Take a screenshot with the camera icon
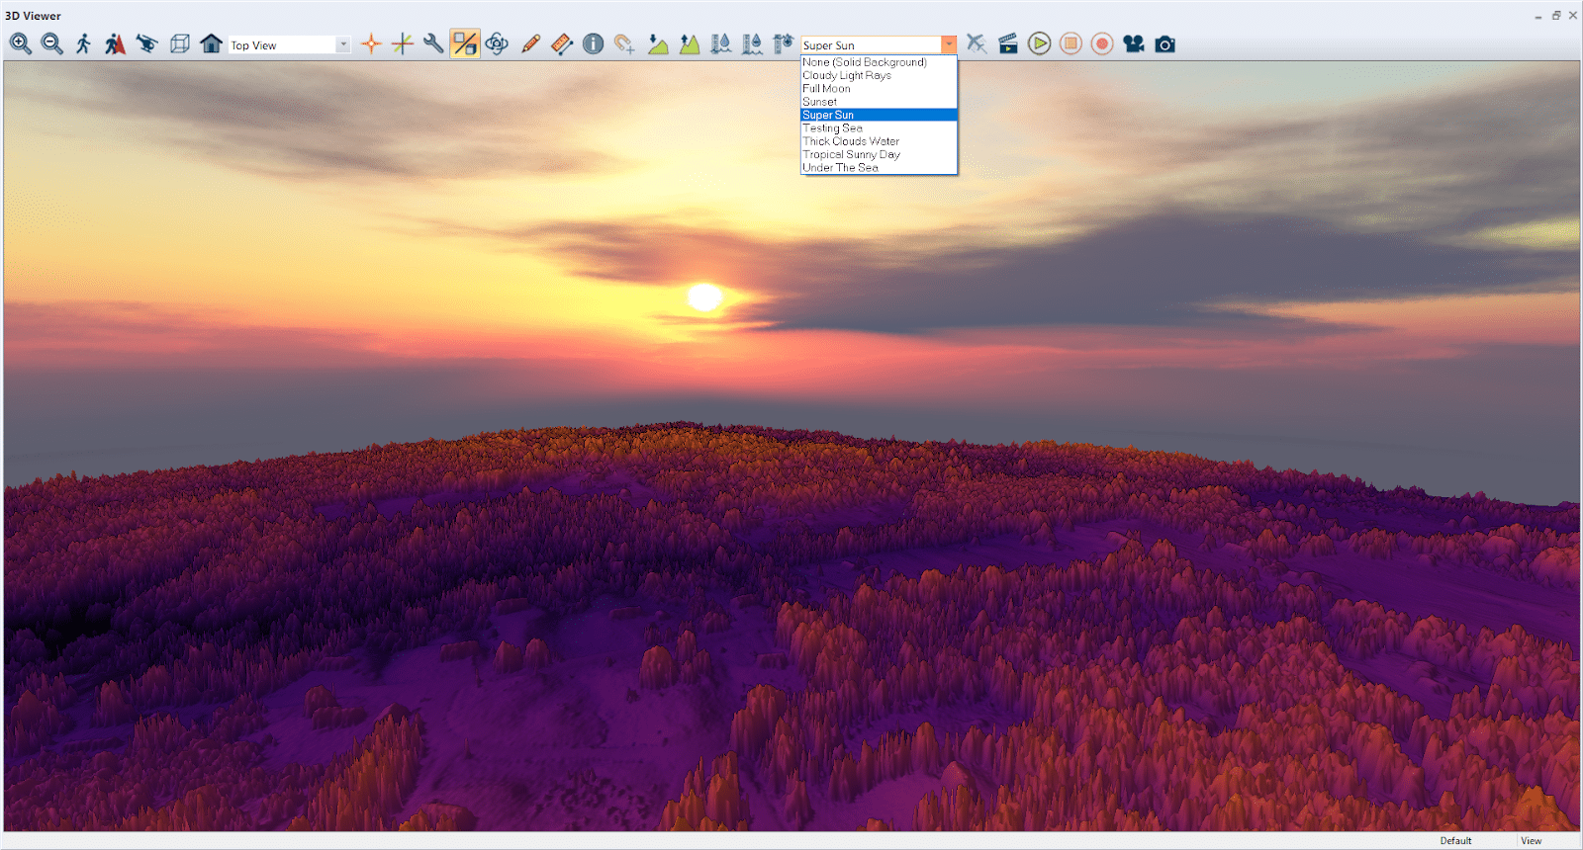The height and width of the screenshot is (850, 1583). click(x=1165, y=44)
